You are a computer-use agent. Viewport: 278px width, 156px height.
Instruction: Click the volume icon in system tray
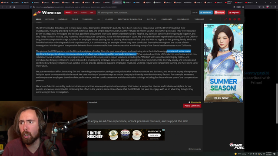coord(264,154)
